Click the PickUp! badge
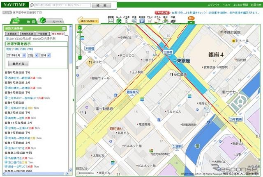Viewport: 263px width, 177px height. pyautogui.click(x=162, y=13)
